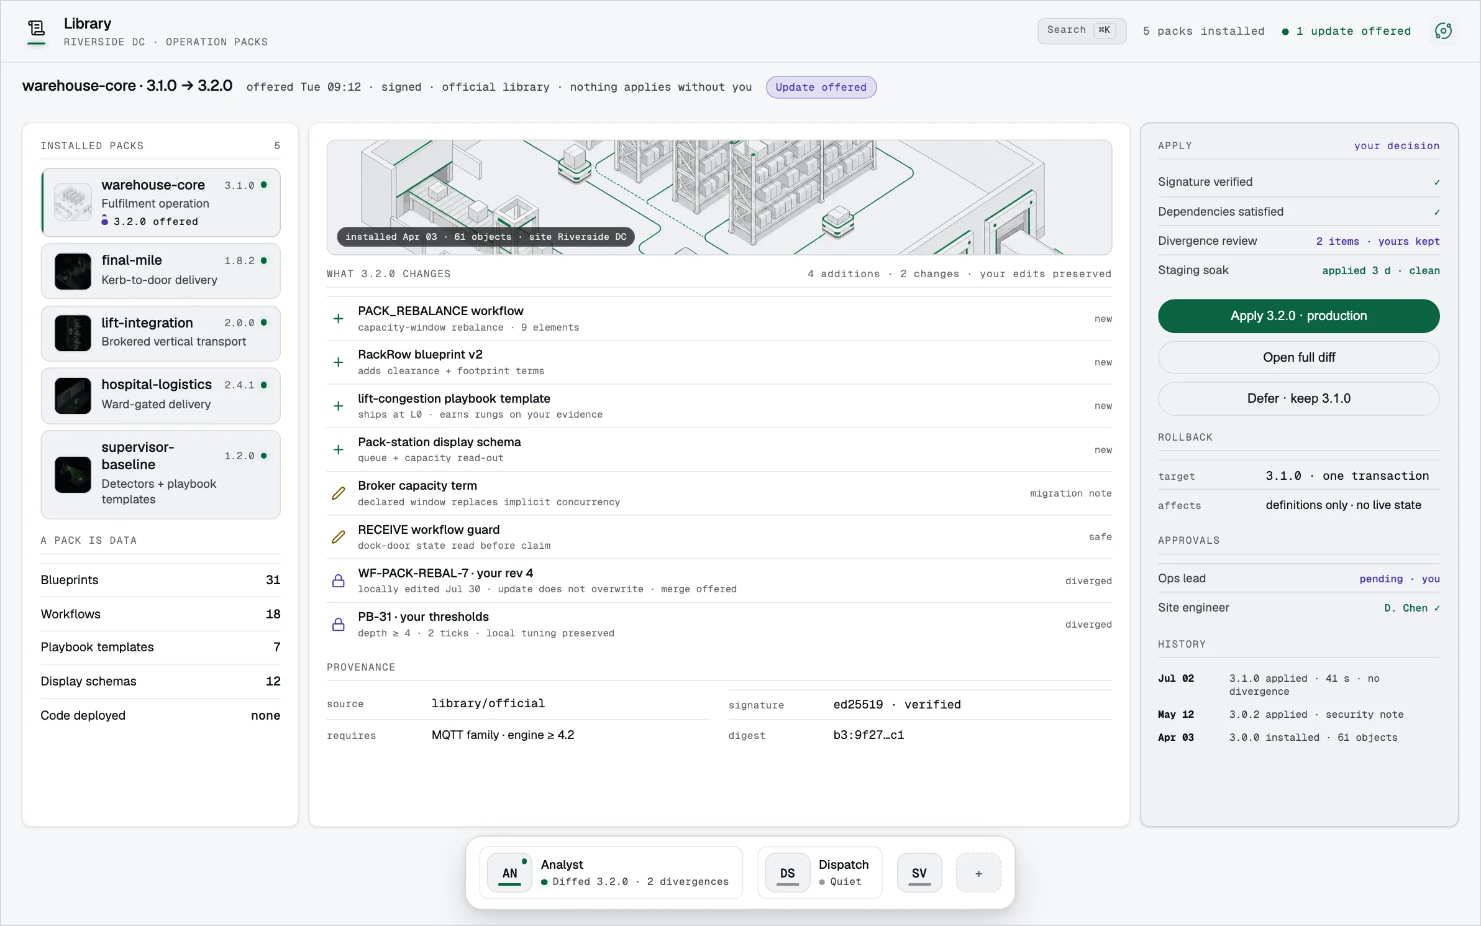The width and height of the screenshot is (1481, 926).
Task: Click plus icon beside lift-congestion playbook template
Action: pos(339,406)
